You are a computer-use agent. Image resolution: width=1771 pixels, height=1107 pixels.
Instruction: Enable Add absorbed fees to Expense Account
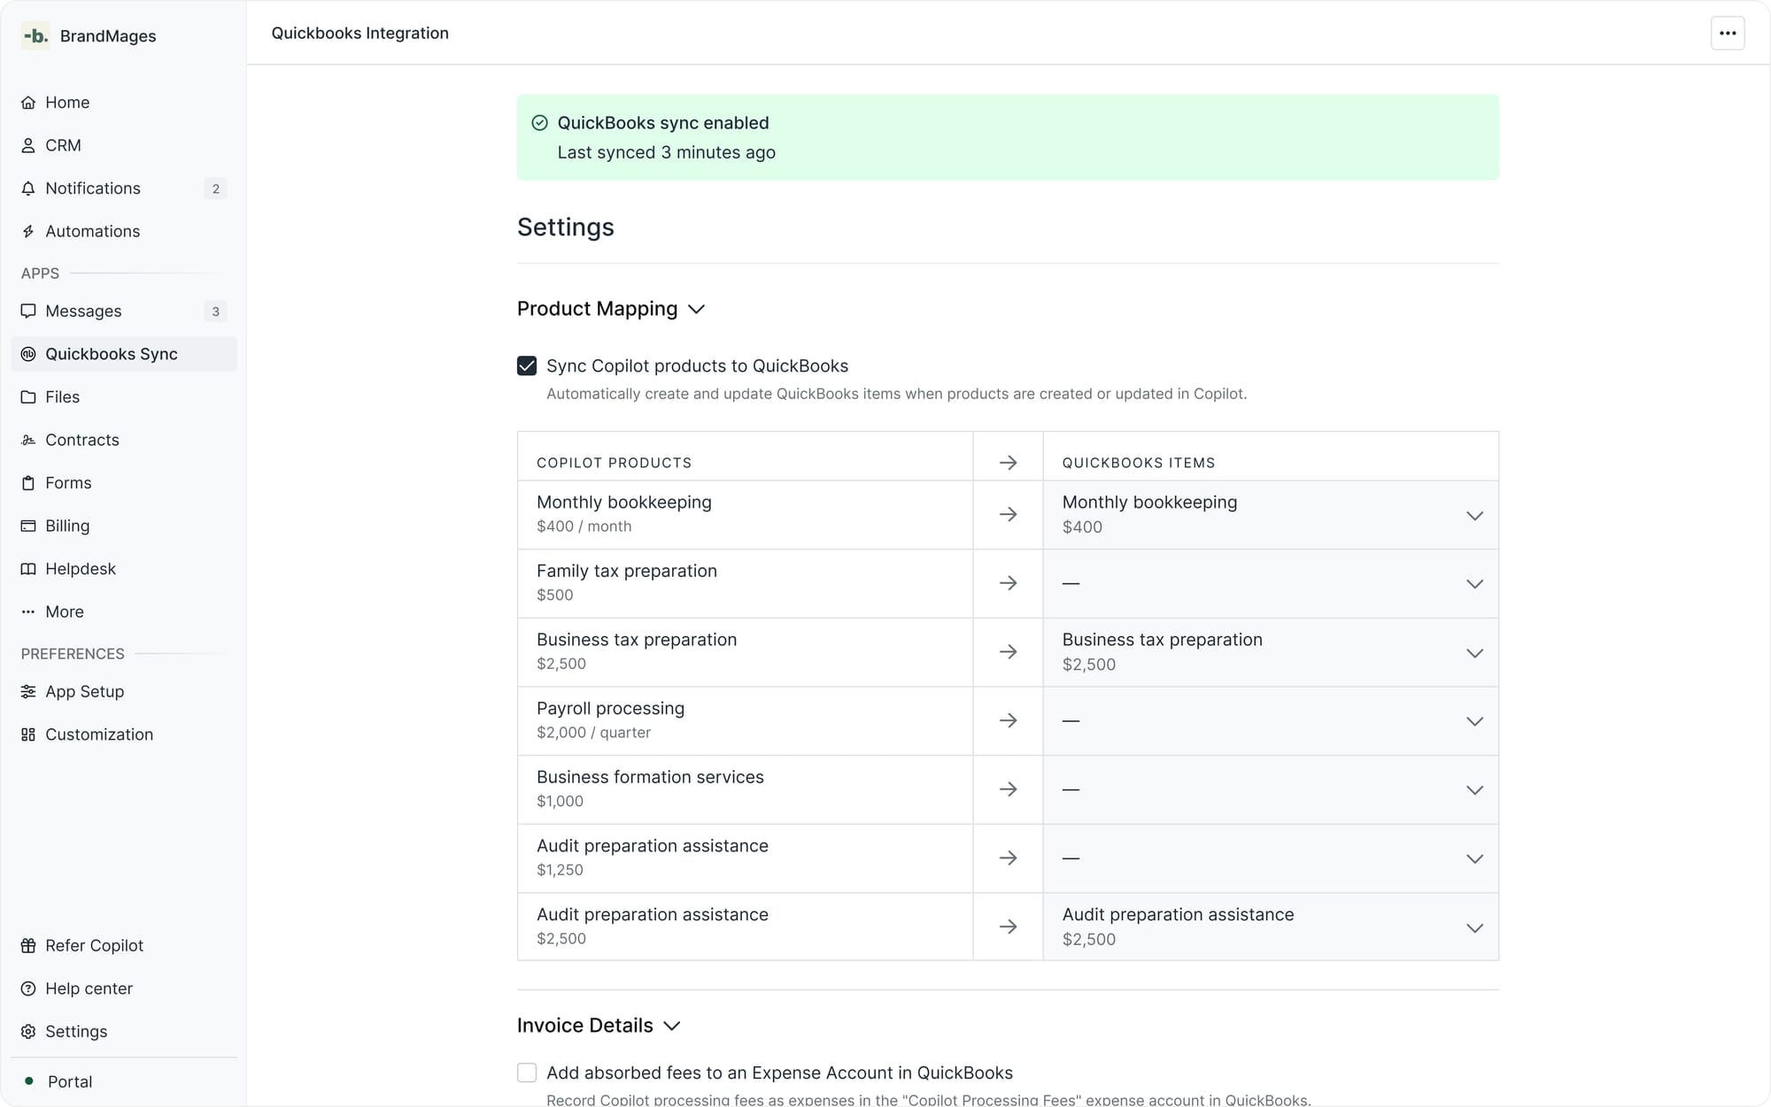point(527,1072)
